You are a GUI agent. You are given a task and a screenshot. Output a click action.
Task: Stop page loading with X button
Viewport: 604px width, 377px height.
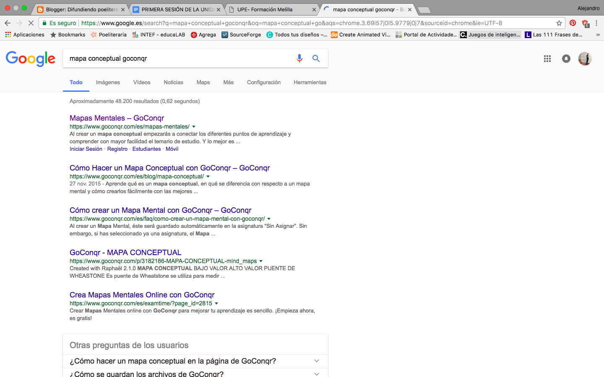pos(31,23)
